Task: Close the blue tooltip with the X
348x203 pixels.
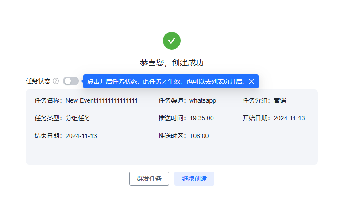Action: click(251, 81)
